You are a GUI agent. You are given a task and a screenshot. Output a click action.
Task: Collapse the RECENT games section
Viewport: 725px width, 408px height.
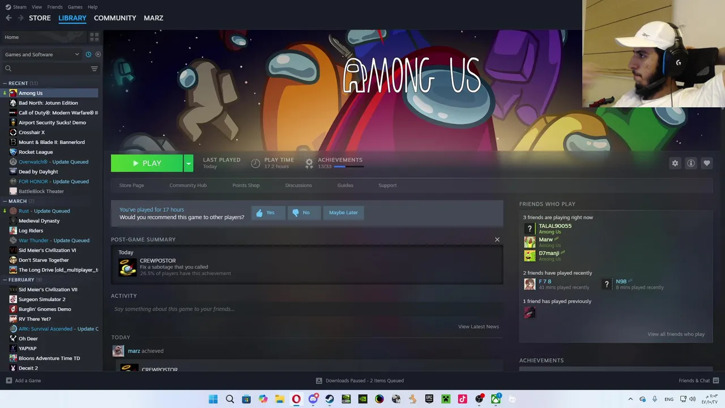[x=5, y=83]
